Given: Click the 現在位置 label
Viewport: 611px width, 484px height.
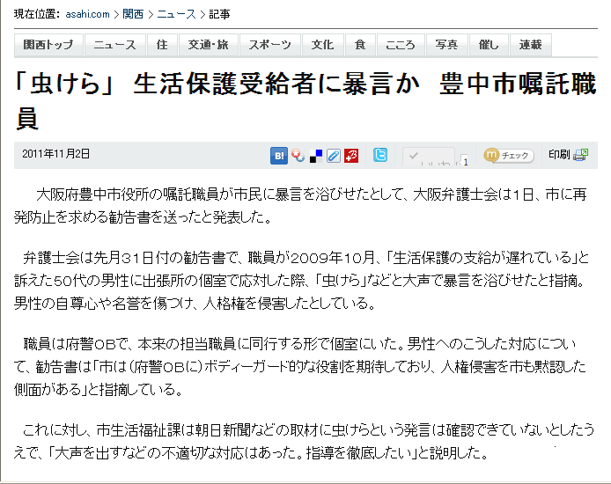Looking at the screenshot, I should (x=37, y=14).
